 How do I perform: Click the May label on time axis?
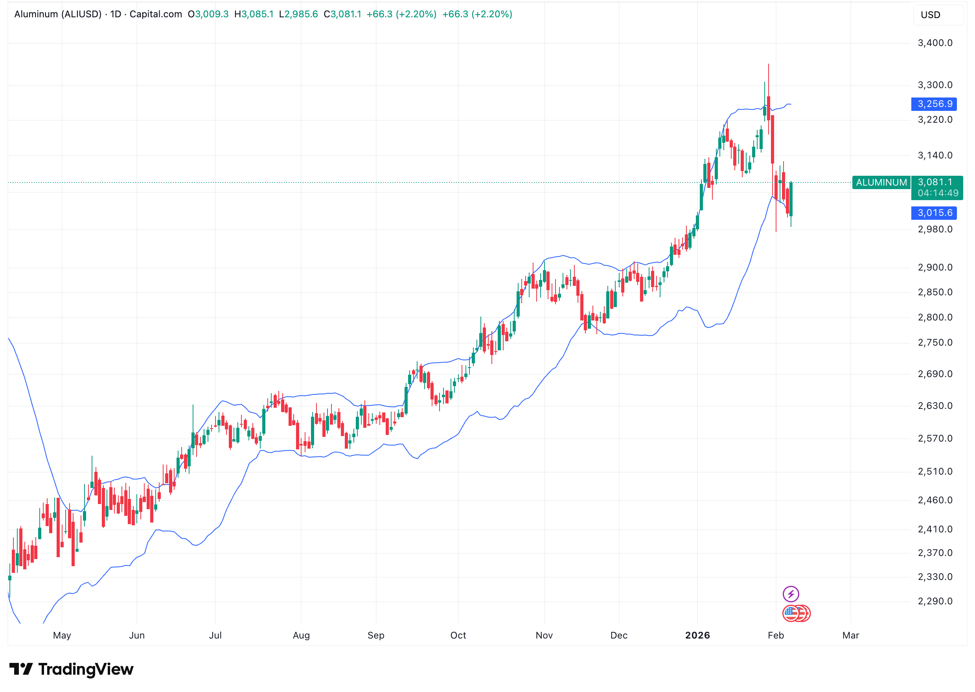click(x=62, y=635)
